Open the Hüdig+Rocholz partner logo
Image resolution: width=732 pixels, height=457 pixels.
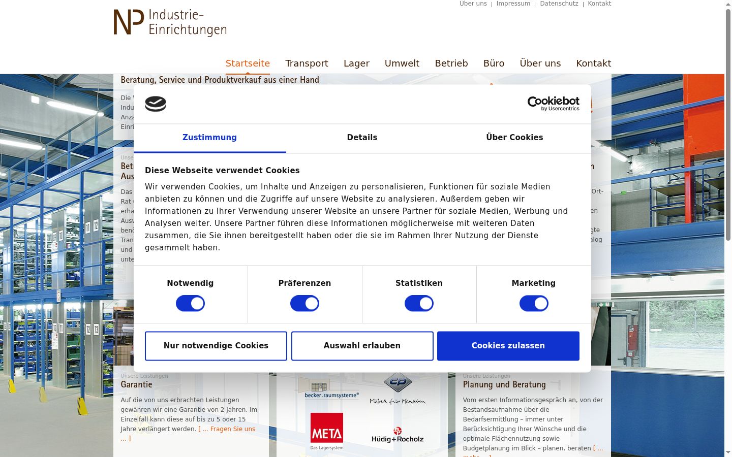click(x=398, y=435)
